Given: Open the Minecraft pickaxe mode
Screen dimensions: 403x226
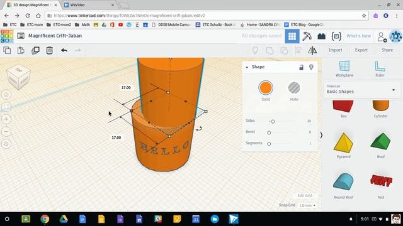Looking at the screenshot, I should (x=307, y=36).
